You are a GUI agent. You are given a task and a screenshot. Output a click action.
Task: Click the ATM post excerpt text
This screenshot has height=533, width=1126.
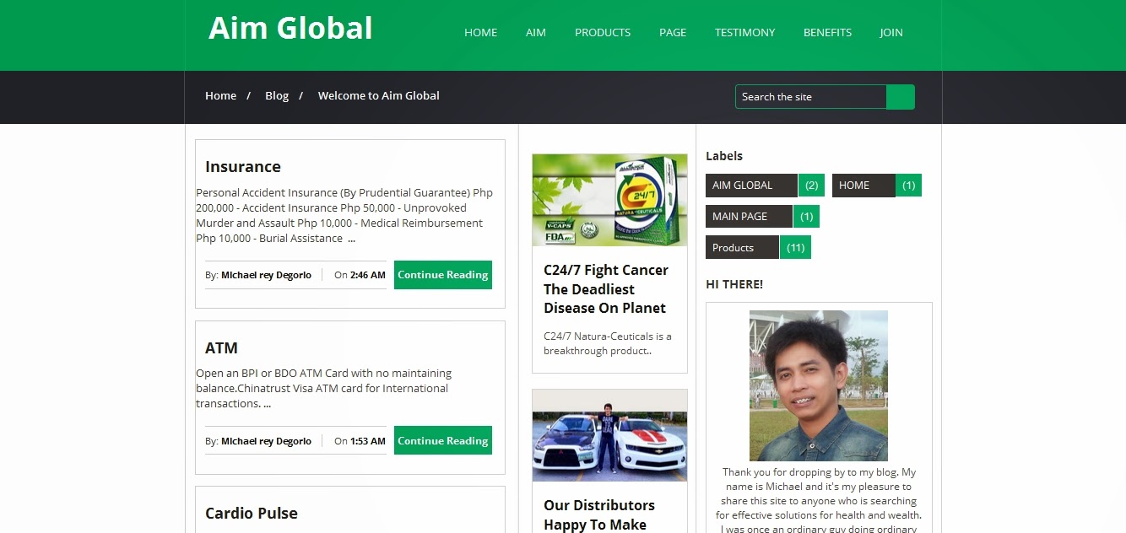(324, 389)
